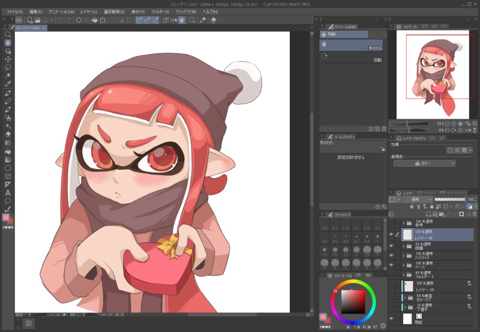Hide the ベース folder layer
This screenshot has height=332, width=480.
point(391,265)
